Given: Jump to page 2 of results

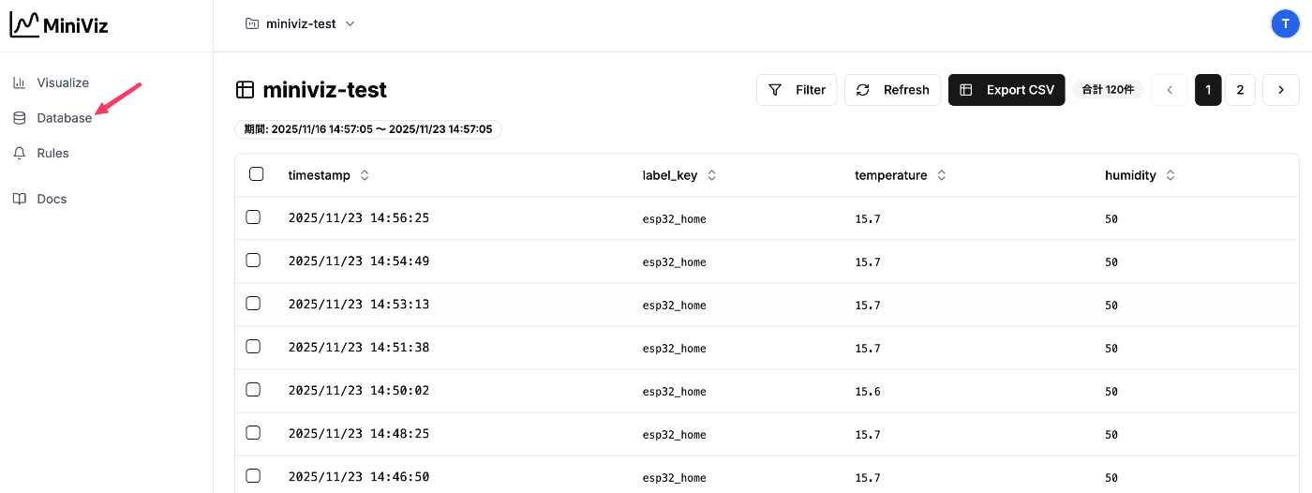Looking at the screenshot, I should [1240, 90].
